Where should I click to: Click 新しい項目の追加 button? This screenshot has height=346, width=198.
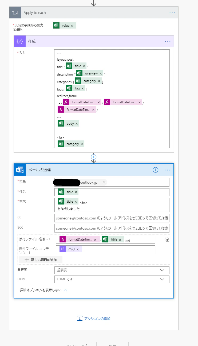pos(41,259)
